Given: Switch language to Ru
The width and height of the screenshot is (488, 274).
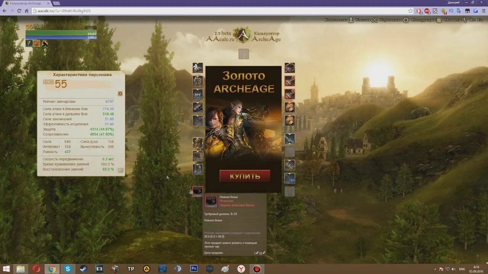Looking at the screenshot, I should click(473, 20).
